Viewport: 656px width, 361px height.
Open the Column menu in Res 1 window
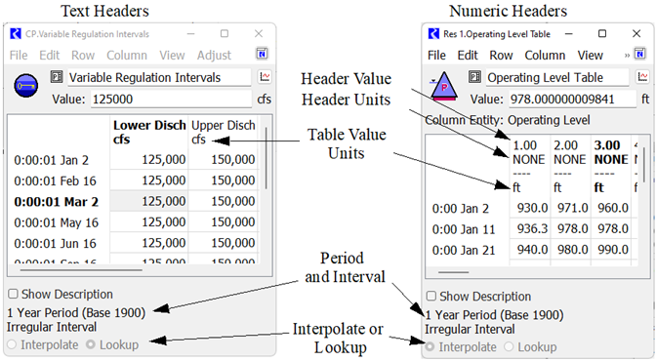[545, 56]
